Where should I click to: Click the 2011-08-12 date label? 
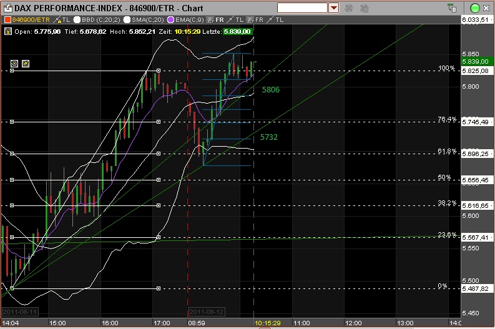[207, 312]
